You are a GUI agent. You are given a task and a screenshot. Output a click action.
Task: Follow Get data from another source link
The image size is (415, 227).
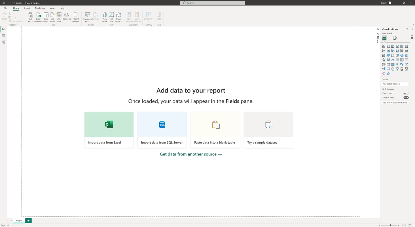191,154
